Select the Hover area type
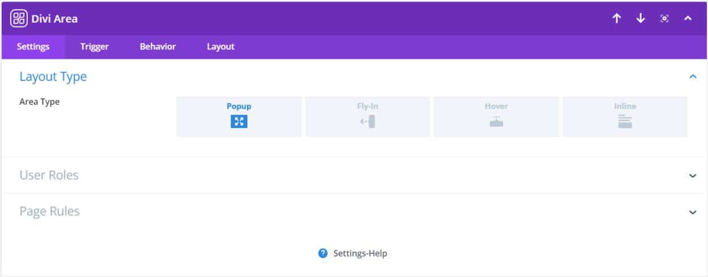 496,117
